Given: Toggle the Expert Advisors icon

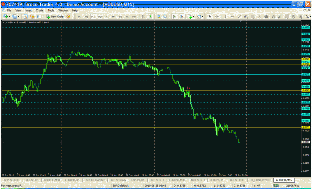Looking at the screenshot, I should coord(68,17).
